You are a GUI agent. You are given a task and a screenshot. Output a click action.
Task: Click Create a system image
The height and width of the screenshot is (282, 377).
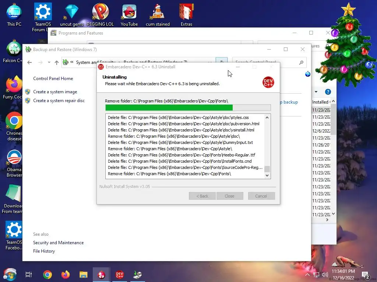55,91
